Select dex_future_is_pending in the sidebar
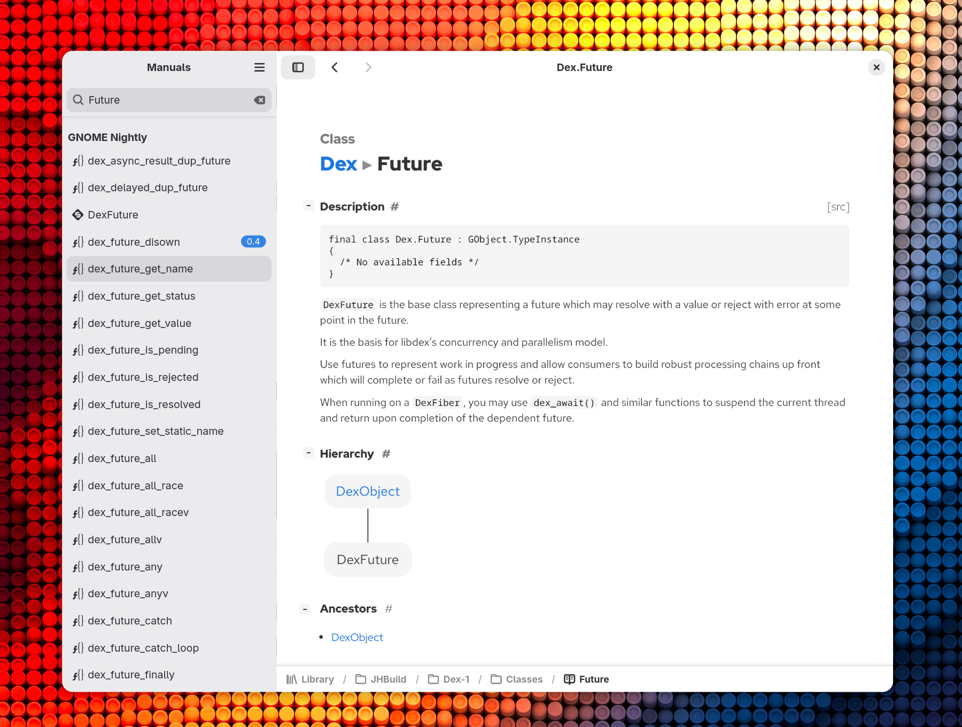 point(143,350)
